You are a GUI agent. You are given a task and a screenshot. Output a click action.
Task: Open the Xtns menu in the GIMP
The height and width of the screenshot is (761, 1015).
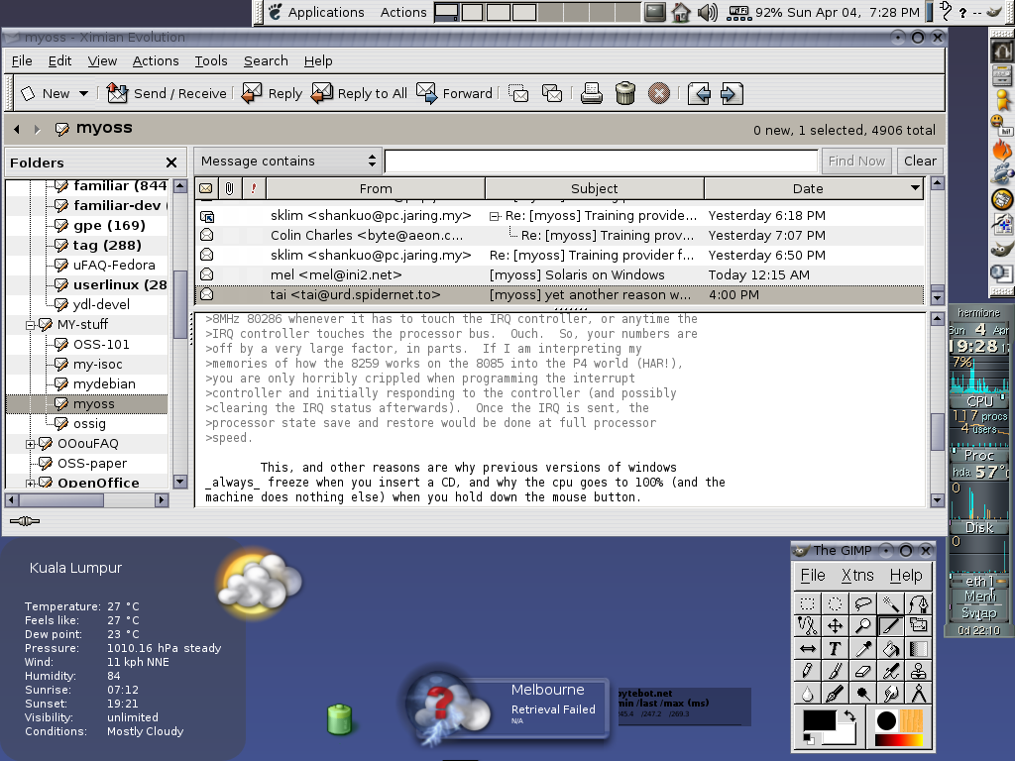point(857,575)
